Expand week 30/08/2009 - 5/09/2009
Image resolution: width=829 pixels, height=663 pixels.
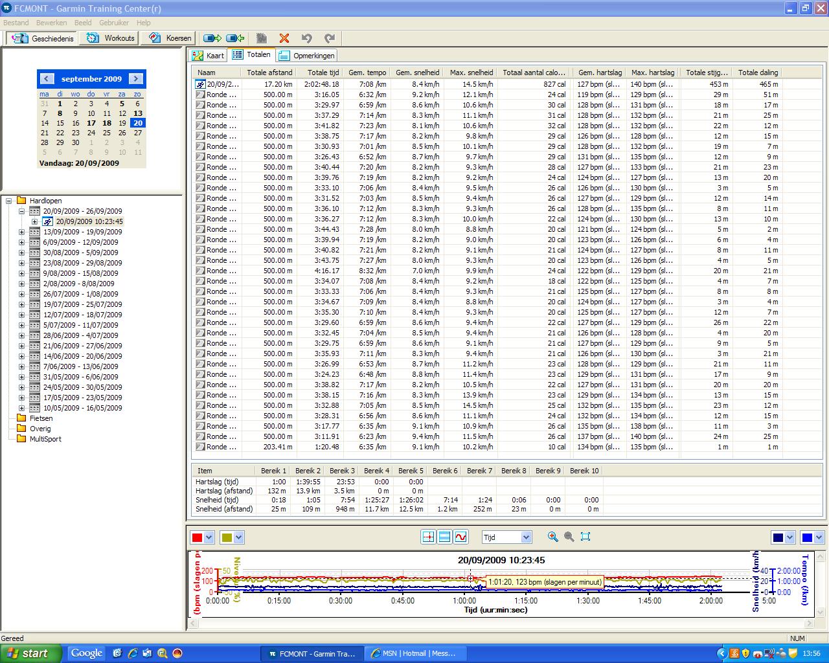[21, 253]
